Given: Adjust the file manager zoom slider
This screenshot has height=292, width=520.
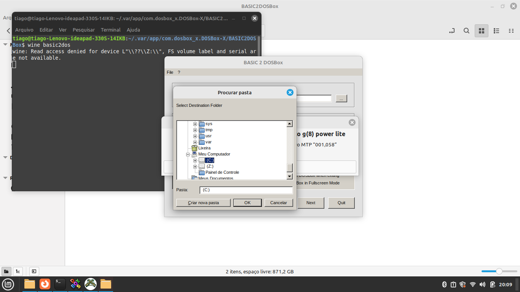Looking at the screenshot, I should click(x=499, y=271).
